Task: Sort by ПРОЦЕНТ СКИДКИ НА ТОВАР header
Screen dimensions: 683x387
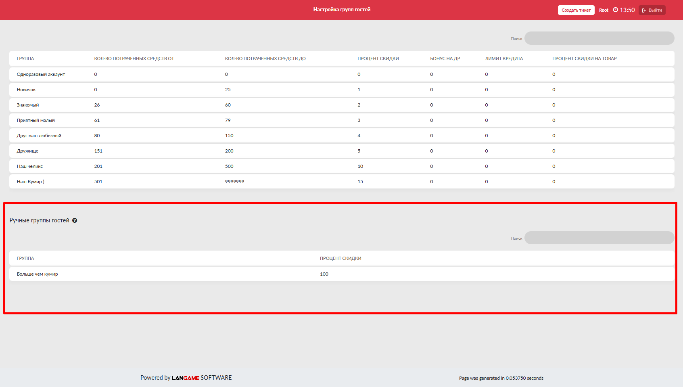Action: click(x=585, y=59)
